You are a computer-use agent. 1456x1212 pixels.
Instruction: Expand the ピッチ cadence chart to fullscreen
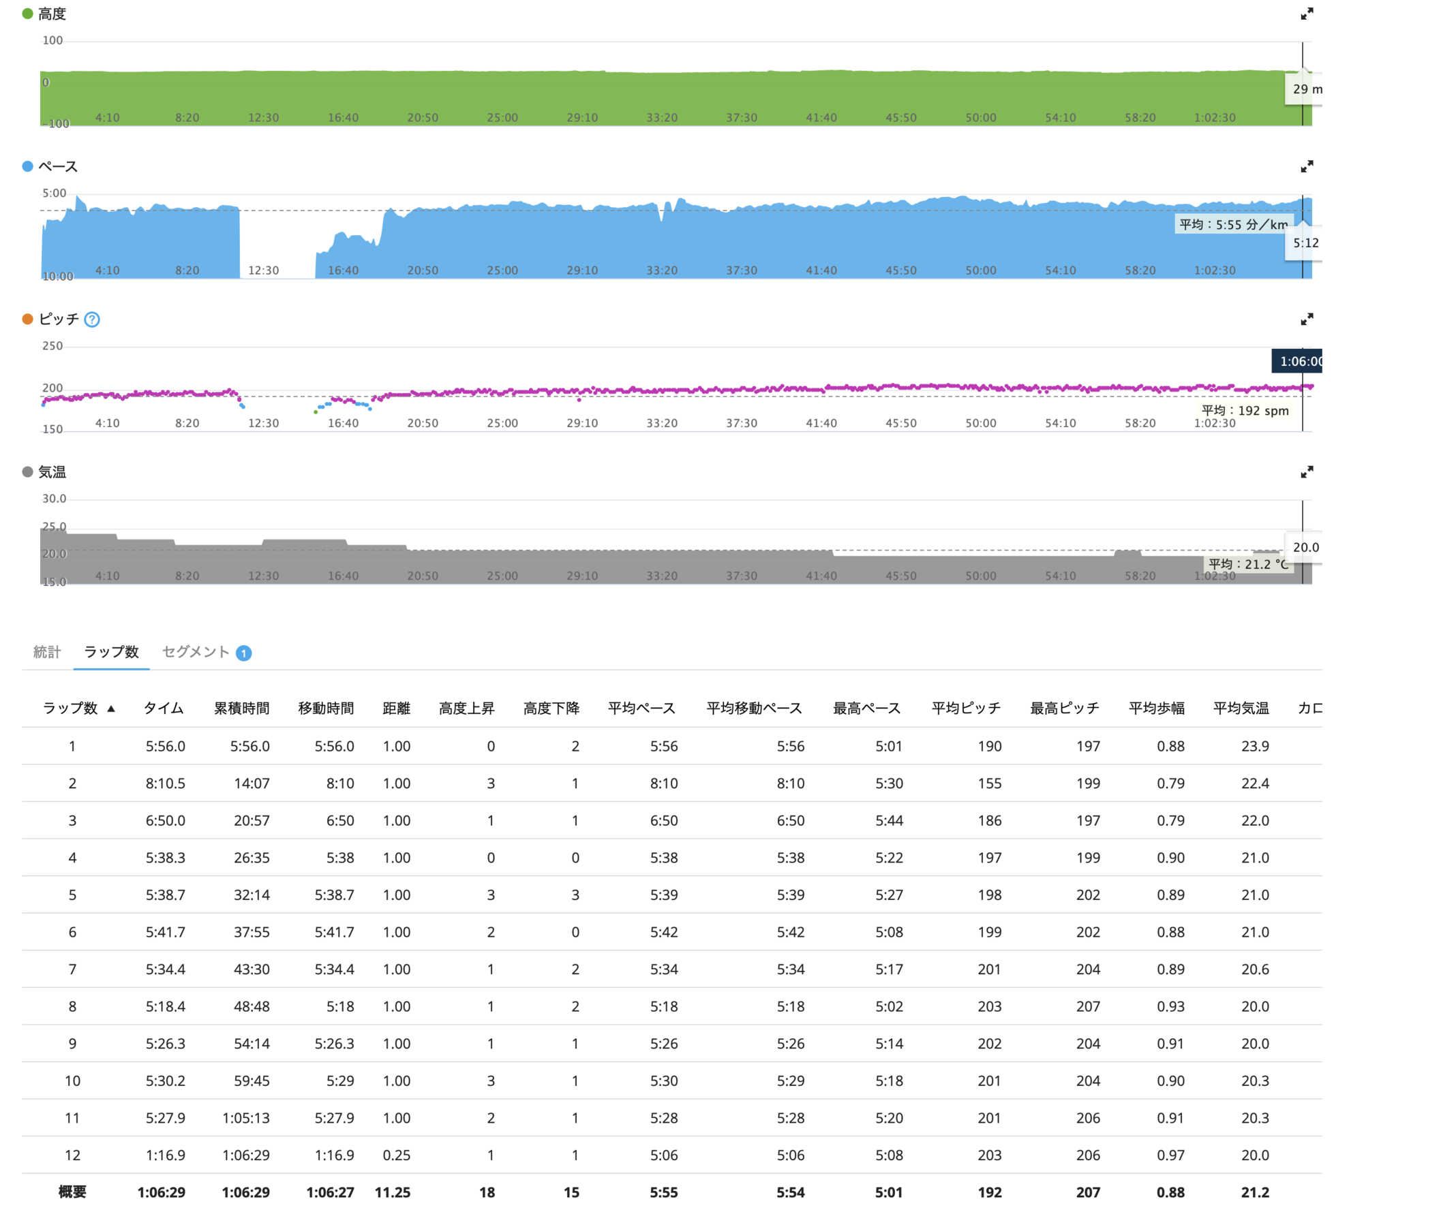[1306, 319]
